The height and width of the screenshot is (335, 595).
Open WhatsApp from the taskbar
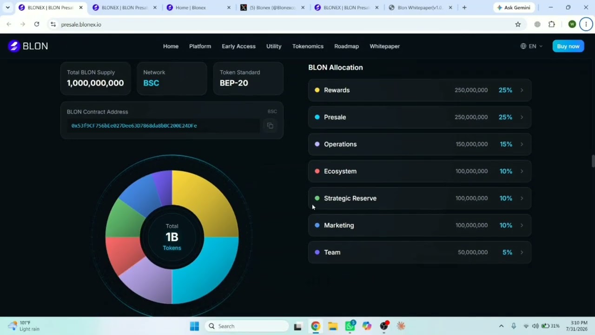(x=350, y=326)
